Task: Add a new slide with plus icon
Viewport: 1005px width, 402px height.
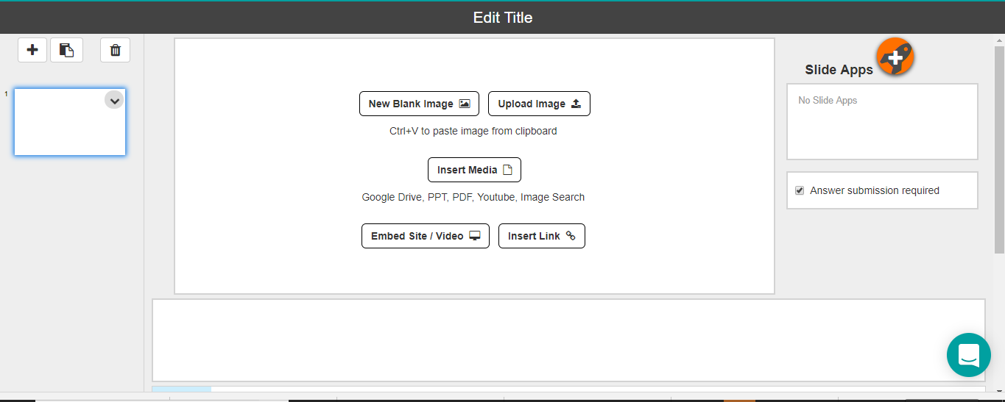Action: tap(32, 50)
